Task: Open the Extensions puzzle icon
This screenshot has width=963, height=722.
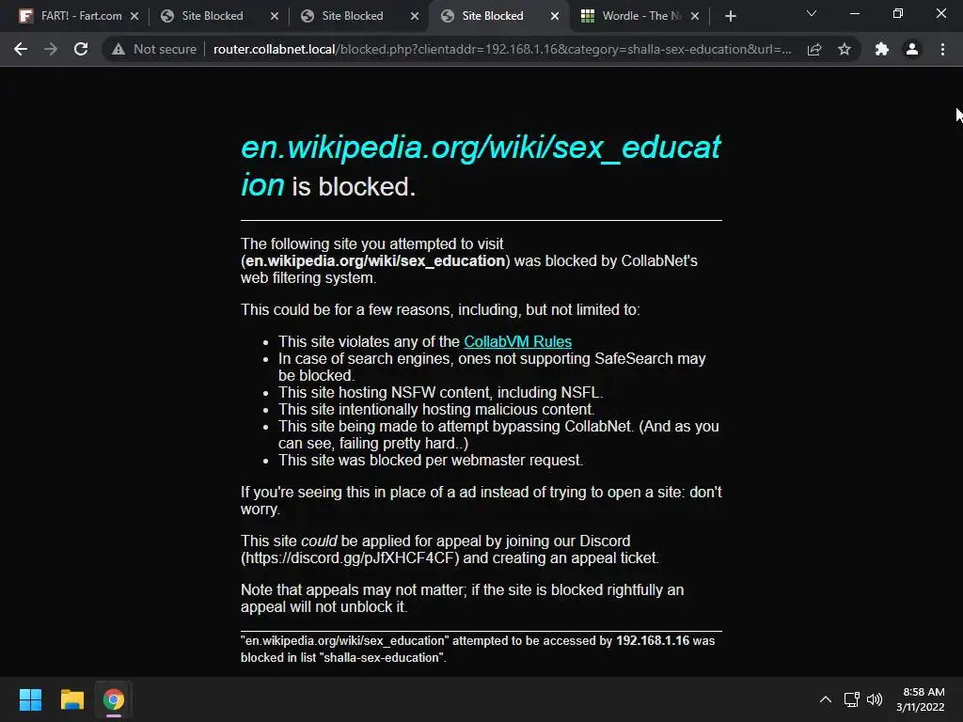Action: [882, 49]
